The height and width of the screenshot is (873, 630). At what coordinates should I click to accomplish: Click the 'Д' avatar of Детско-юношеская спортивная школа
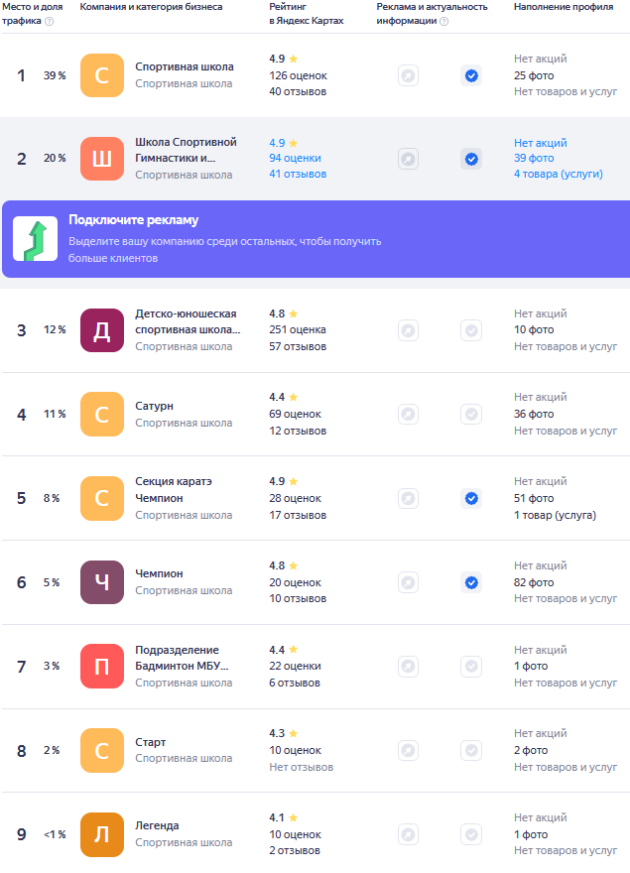(x=101, y=330)
